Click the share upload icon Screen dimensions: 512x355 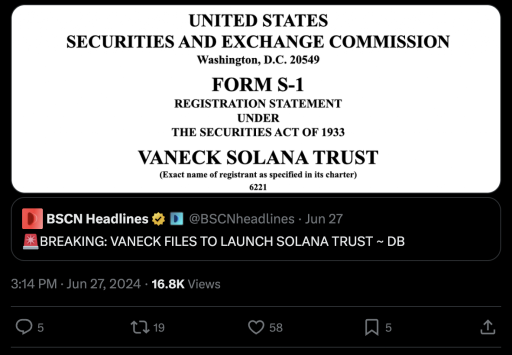[x=487, y=327]
